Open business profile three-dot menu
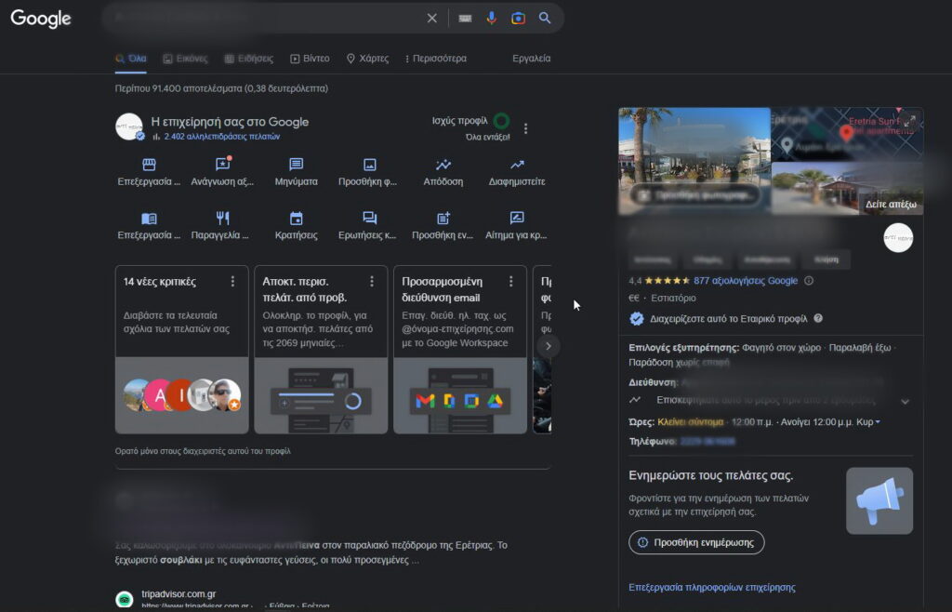 pyautogui.click(x=526, y=128)
